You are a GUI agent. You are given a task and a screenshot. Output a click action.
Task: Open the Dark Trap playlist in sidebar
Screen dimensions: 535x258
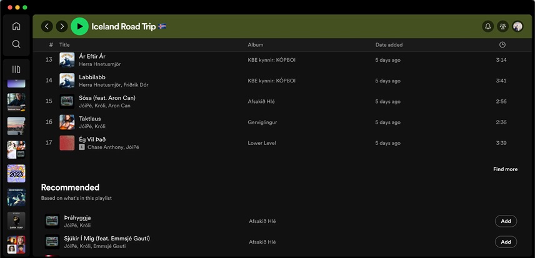coord(16,221)
